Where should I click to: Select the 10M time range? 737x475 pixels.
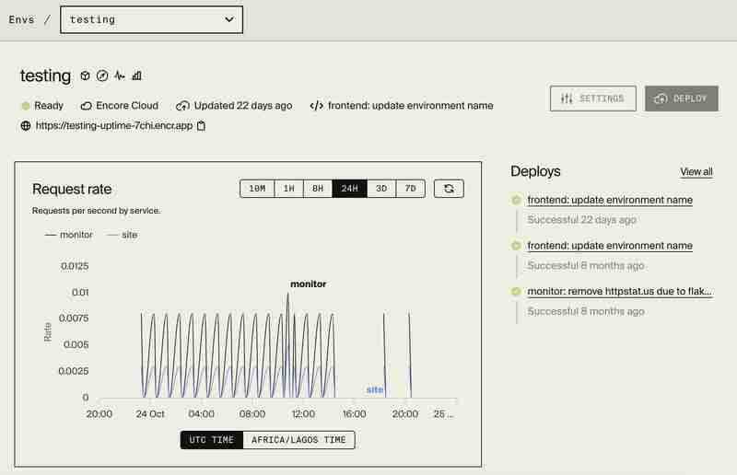click(257, 189)
